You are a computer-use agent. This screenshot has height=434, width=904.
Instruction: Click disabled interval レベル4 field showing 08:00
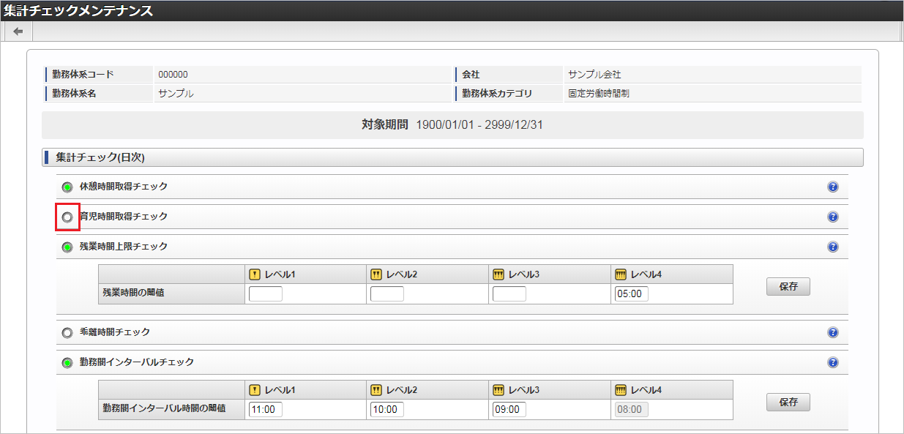632,409
